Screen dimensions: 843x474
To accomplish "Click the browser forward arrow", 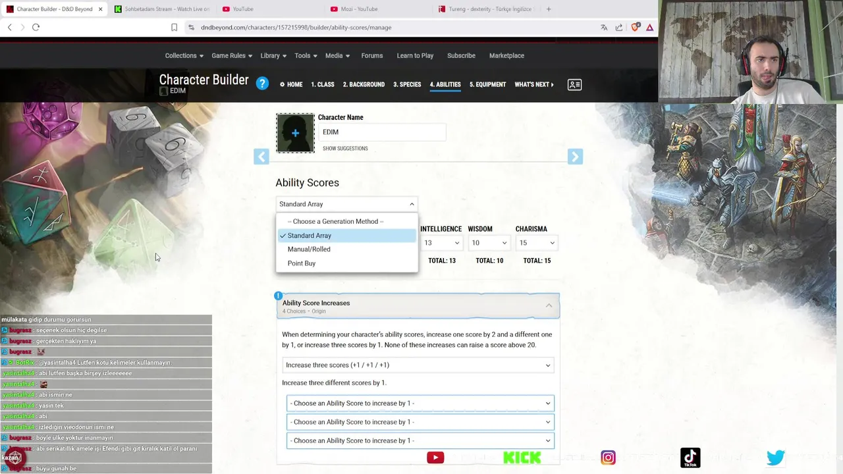I will 22,27.
